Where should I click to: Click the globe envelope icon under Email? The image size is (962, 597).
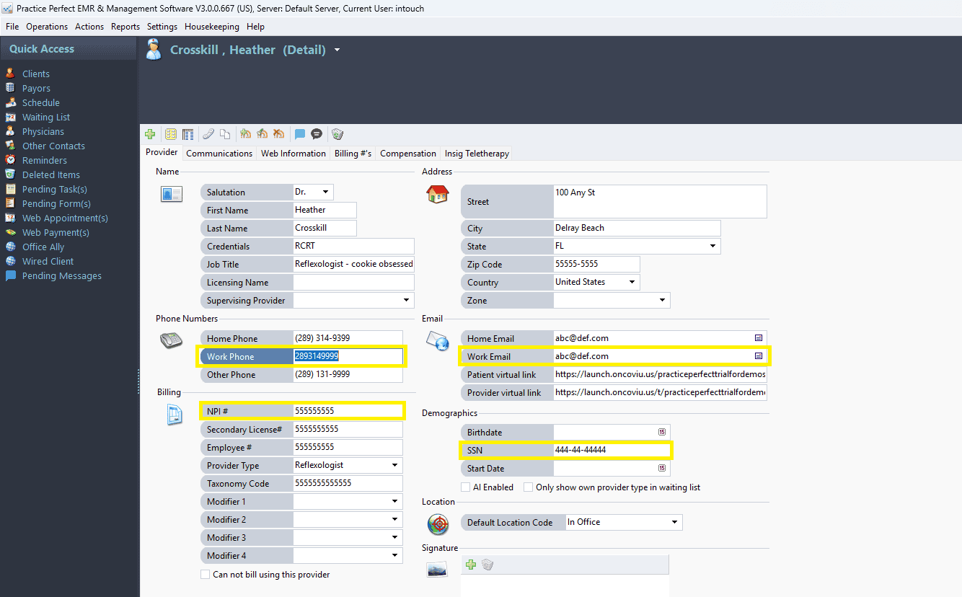click(438, 340)
